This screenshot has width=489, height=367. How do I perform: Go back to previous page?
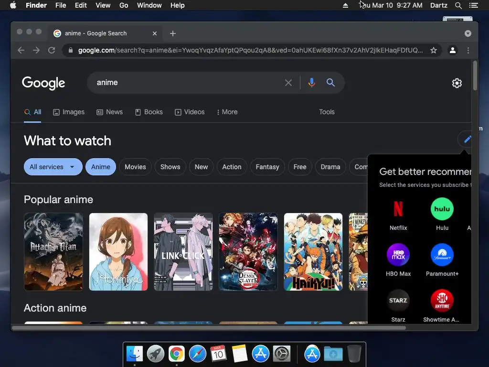pyautogui.click(x=21, y=50)
